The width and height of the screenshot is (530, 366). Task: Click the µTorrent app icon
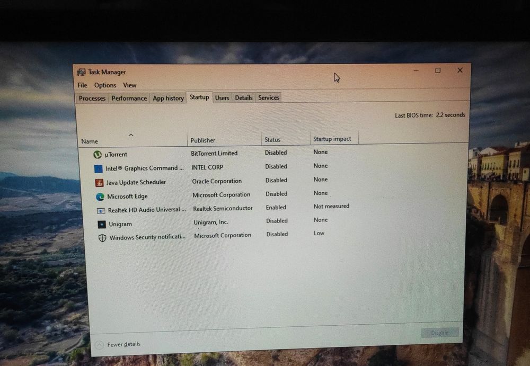pyautogui.click(x=98, y=155)
